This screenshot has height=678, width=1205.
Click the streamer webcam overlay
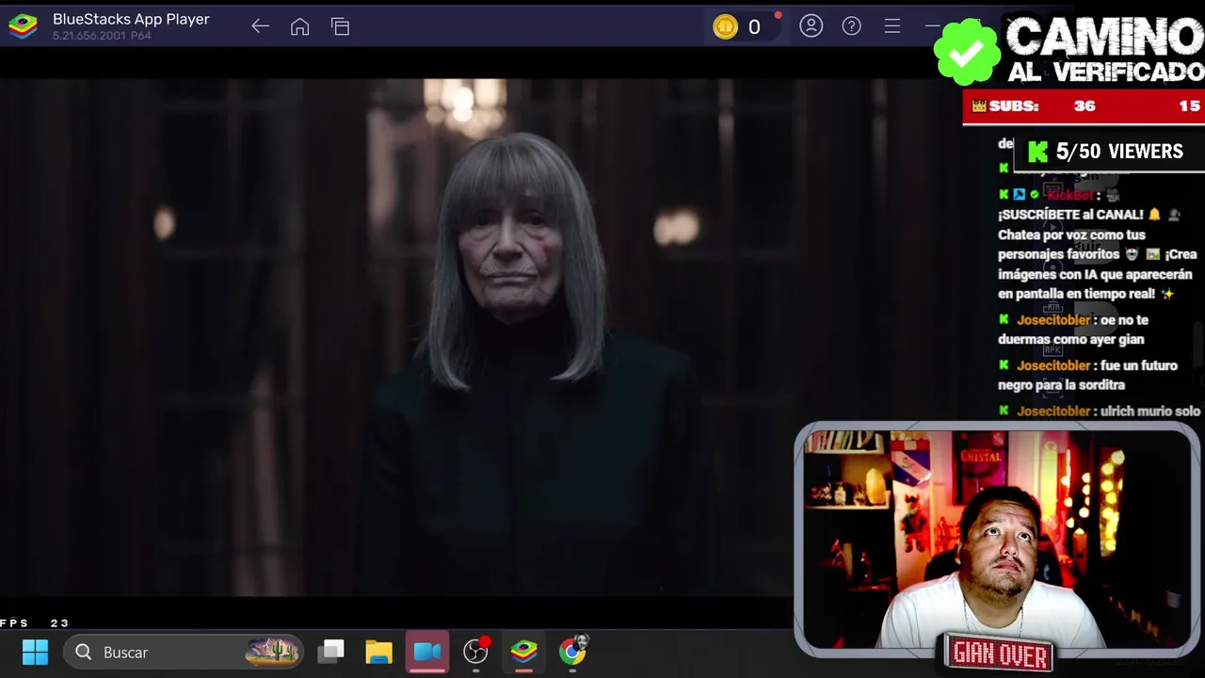tap(997, 540)
